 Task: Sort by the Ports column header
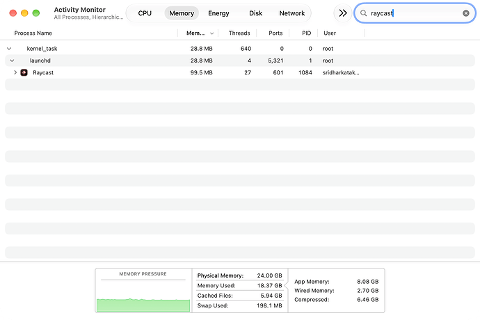tap(275, 33)
